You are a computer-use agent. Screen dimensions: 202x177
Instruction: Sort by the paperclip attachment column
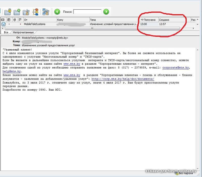[x=15, y=20]
